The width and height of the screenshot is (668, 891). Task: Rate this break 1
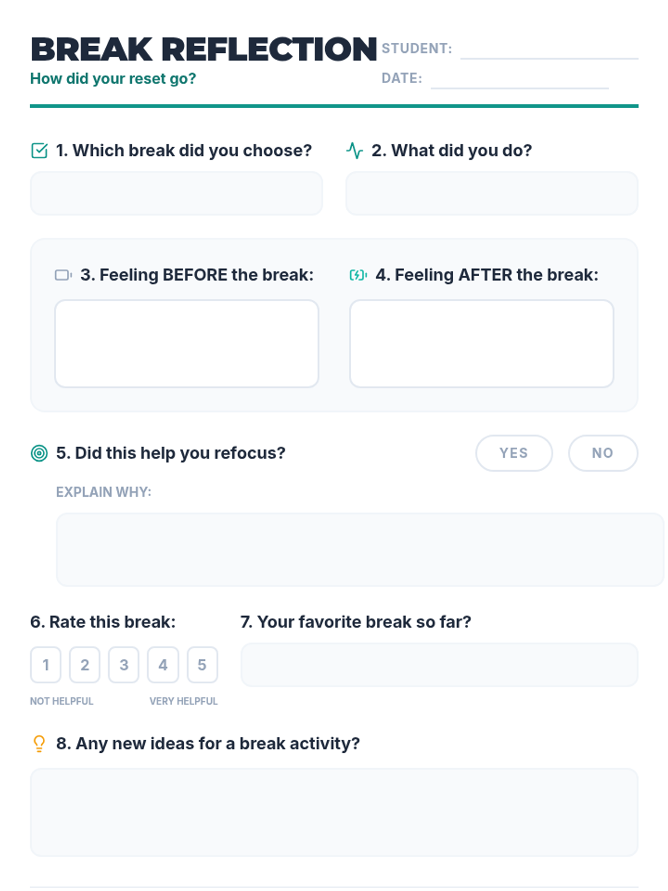[46, 665]
